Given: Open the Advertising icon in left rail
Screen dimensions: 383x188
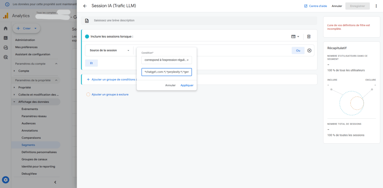Looking at the screenshot, I should (6, 57).
